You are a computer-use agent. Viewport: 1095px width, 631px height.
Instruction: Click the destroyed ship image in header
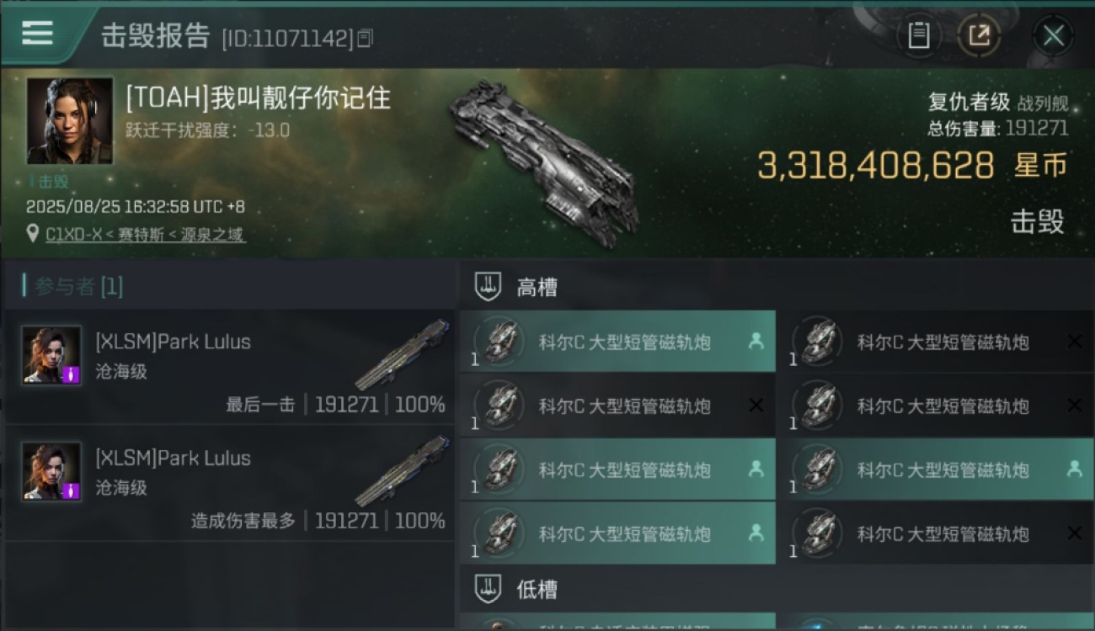tap(544, 151)
